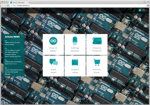Open the notifications flag icon
Image resolution: width=150 pixels, height=105 pixels.
tap(140, 10)
